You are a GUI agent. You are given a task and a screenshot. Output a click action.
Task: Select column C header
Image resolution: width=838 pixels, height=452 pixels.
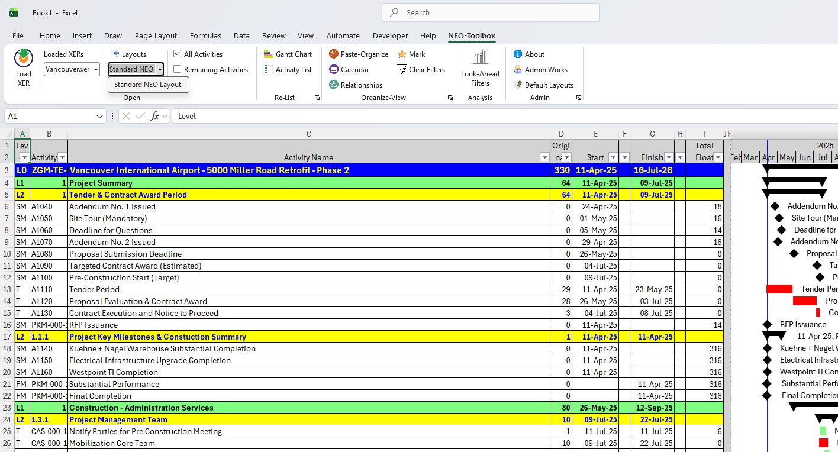point(309,134)
